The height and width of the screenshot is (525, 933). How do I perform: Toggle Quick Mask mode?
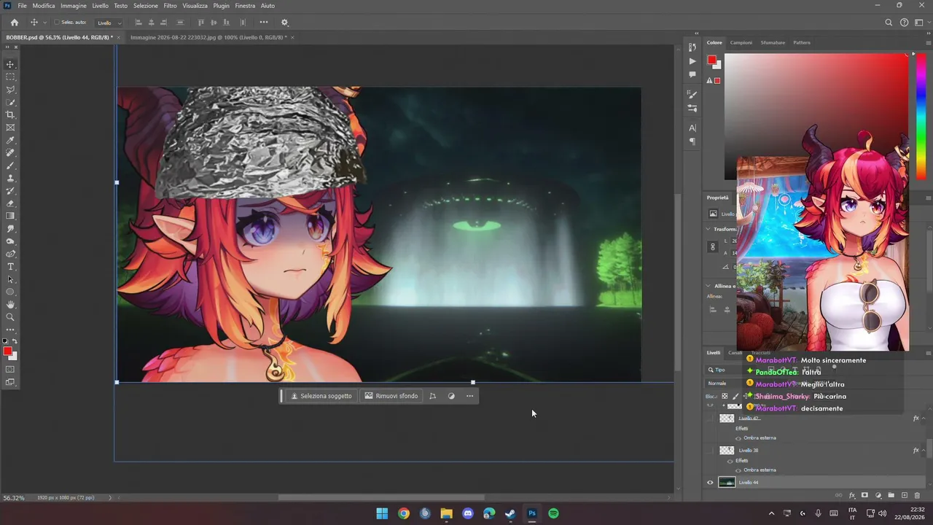[x=10, y=370]
